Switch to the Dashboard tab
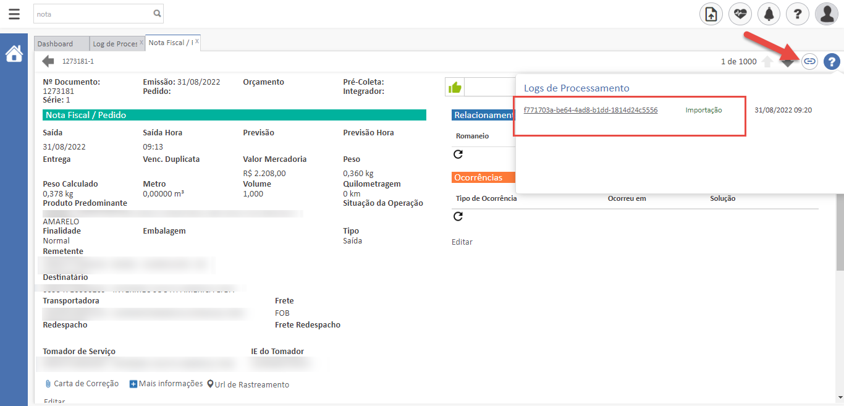 pyautogui.click(x=55, y=44)
